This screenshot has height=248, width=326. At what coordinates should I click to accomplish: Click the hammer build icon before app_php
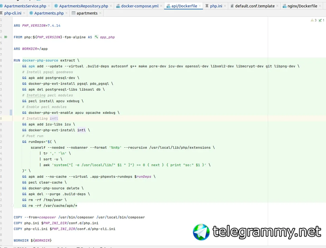(96, 37)
